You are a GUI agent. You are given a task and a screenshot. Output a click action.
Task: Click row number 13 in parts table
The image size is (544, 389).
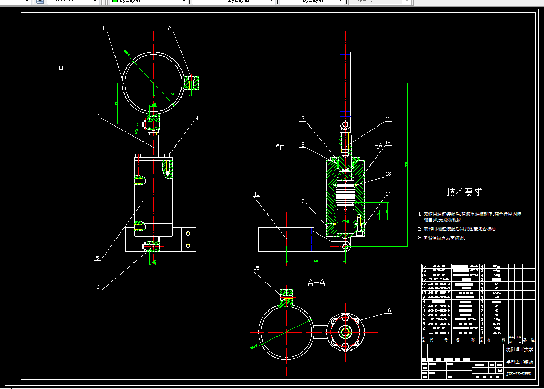[x=424, y=279]
